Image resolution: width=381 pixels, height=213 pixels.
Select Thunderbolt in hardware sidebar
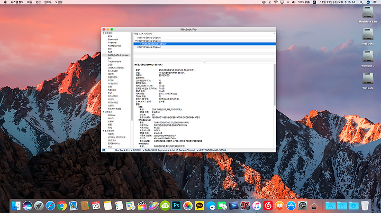[114, 62]
